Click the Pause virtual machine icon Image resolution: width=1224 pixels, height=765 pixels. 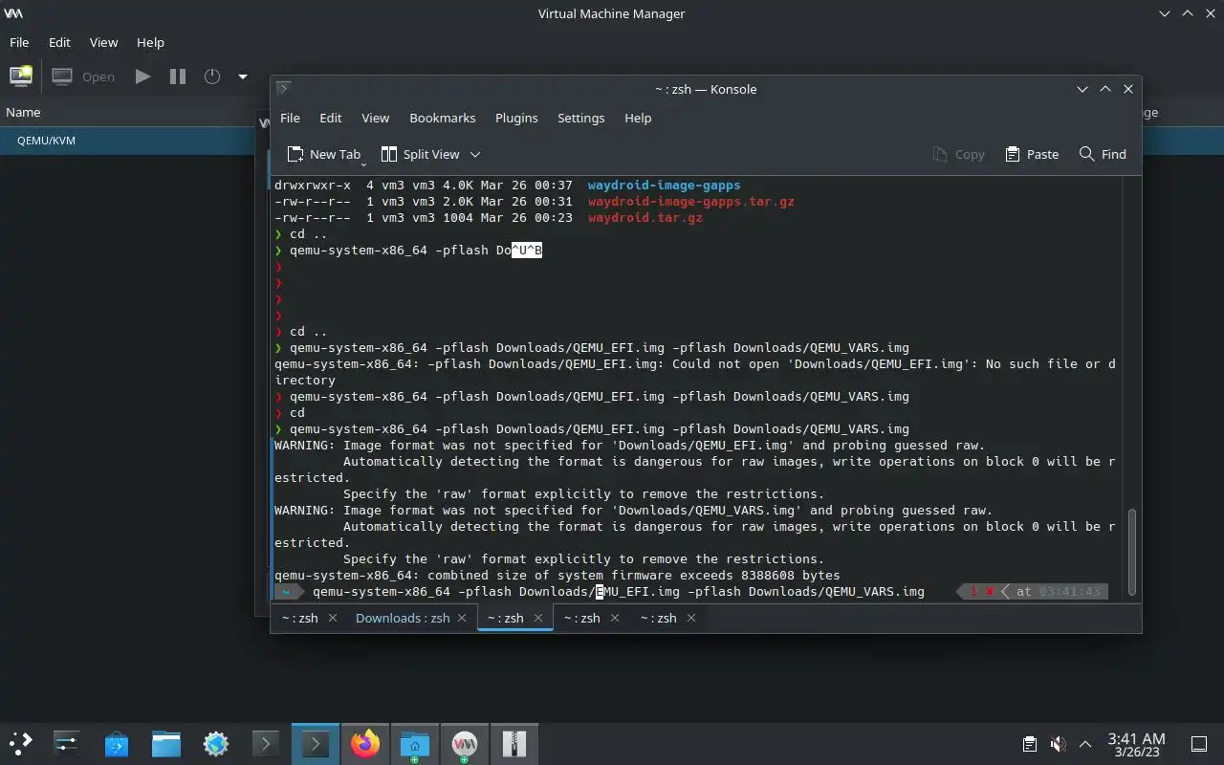[x=178, y=76]
